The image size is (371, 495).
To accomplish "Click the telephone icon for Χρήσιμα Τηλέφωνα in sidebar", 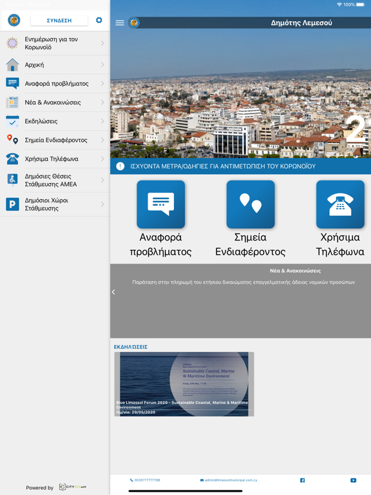I will (12, 159).
